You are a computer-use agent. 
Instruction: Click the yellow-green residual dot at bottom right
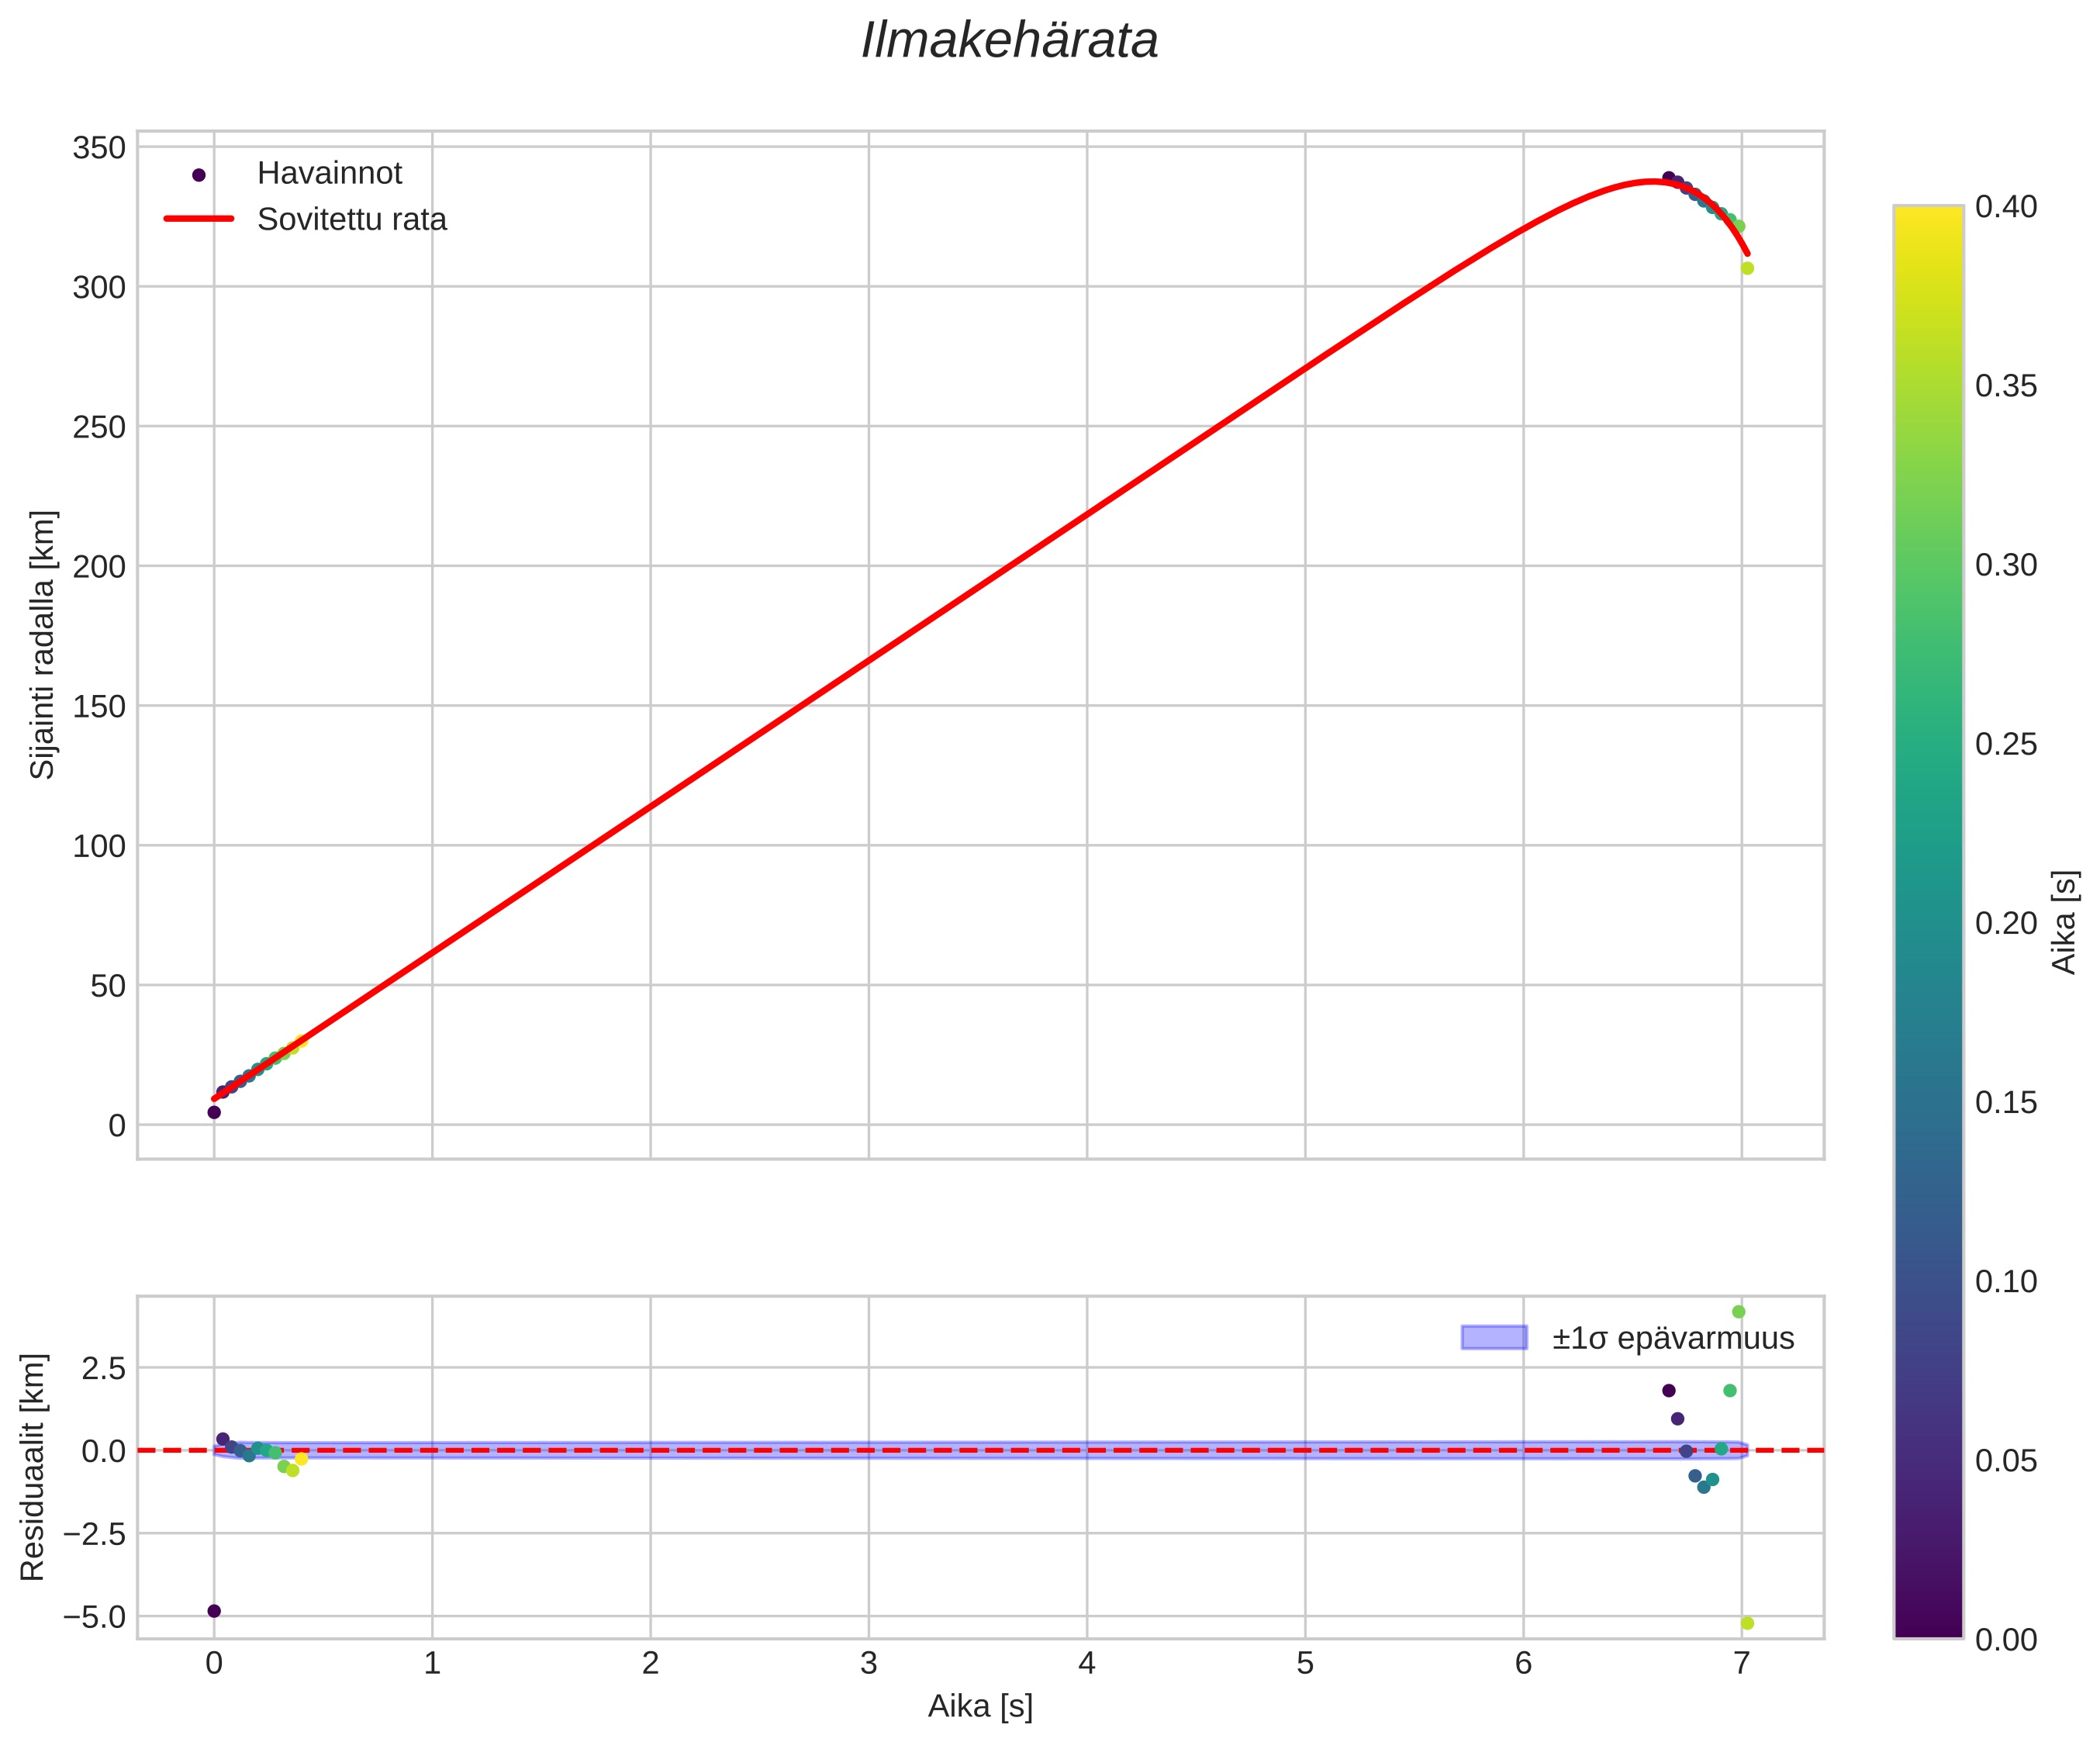(x=1747, y=1623)
